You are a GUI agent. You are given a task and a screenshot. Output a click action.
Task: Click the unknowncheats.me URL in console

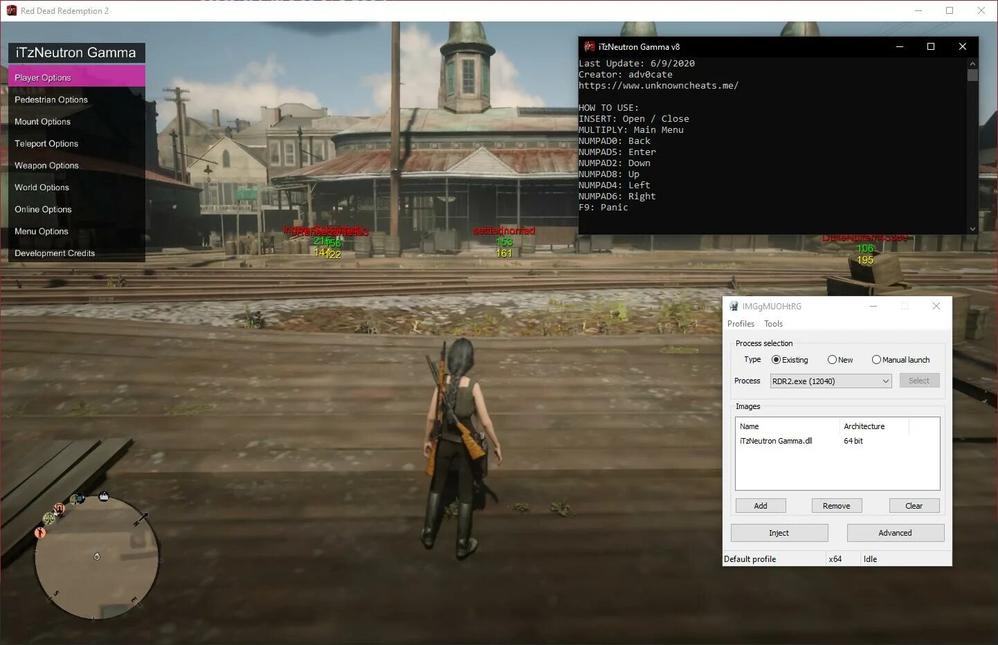(658, 86)
